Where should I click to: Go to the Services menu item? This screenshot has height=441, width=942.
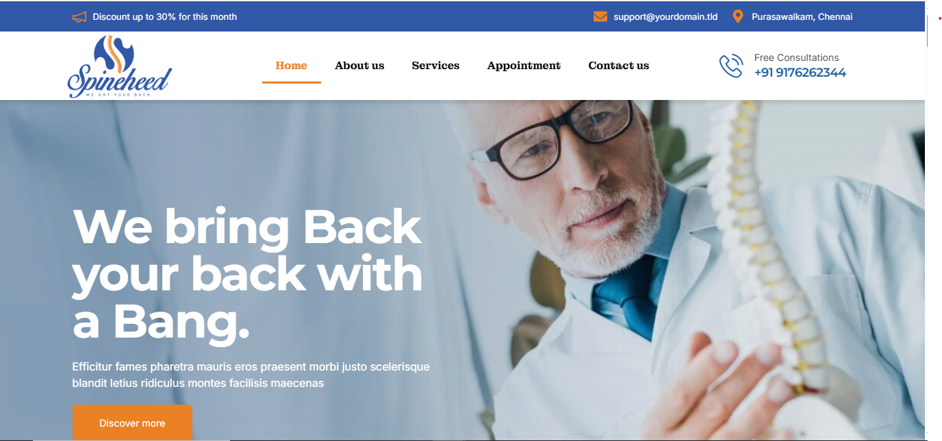[x=435, y=66]
